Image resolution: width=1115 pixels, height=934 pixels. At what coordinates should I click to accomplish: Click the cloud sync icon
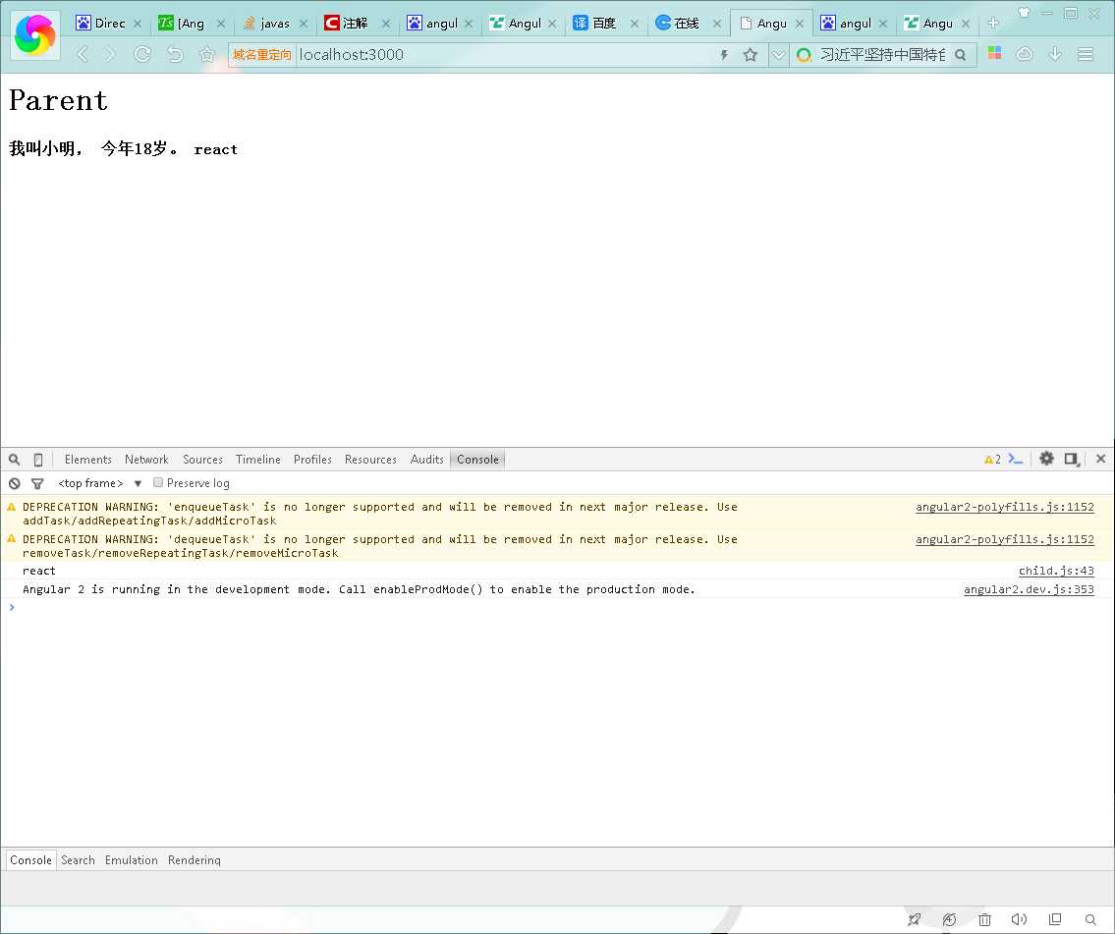[x=1025, y=54]
